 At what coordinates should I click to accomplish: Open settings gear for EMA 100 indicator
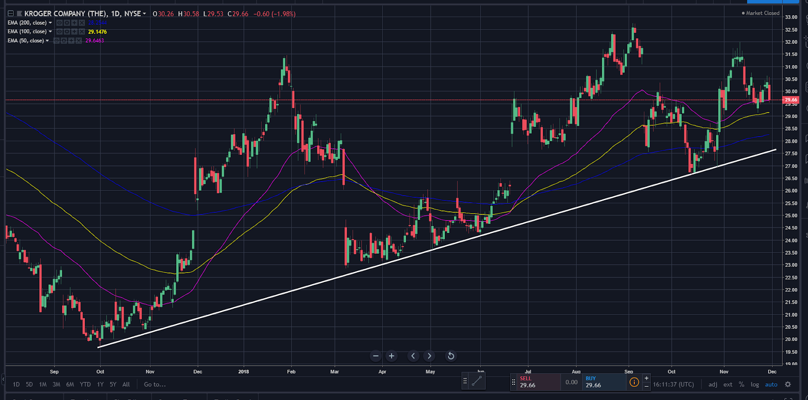click(x=67, y=32)
